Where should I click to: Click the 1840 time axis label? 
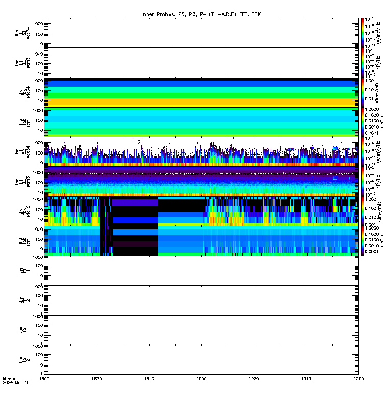pyautogui.click(x=149, y=379)
